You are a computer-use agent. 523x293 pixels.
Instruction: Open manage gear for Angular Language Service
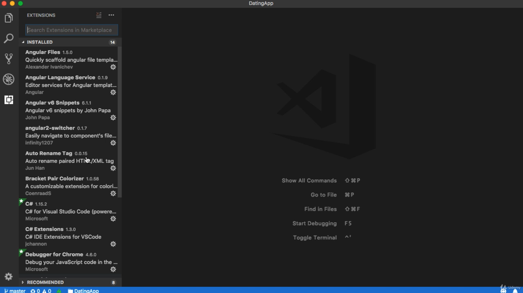coord(113,92)
